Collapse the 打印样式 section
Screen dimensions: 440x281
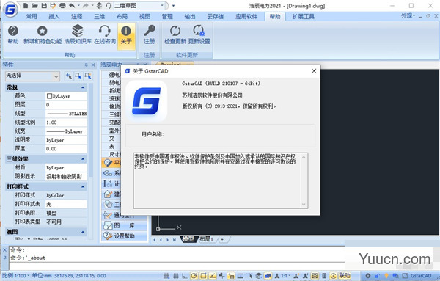click(x=83, y=186)
